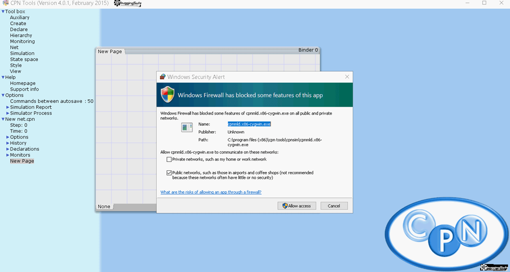
Task: Select the Declare tool palette entry
Action: [x=18, y=29]
